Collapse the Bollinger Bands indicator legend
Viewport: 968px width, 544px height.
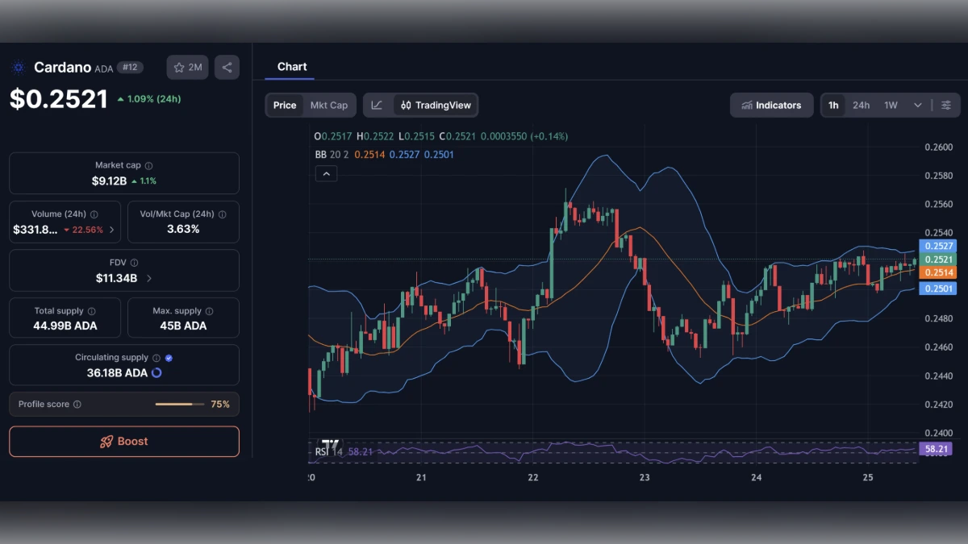tap(326, 173)
